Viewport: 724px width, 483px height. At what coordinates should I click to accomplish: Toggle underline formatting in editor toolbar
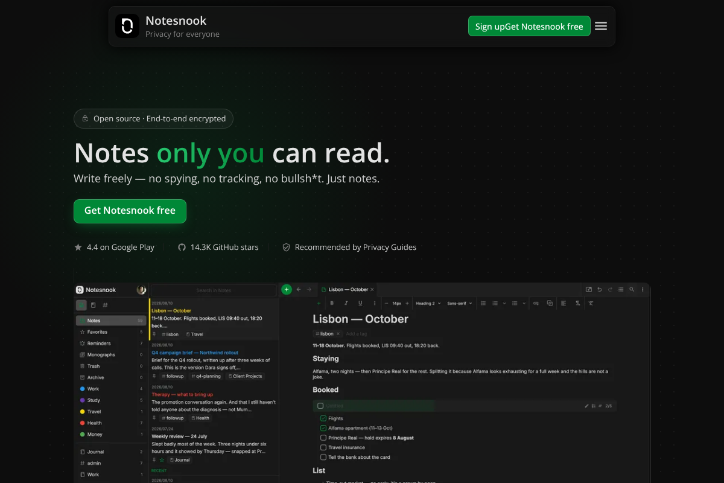pyautogui.click(x=360, y=303)
